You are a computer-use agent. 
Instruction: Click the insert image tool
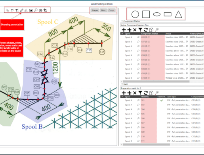coord(31,10)
